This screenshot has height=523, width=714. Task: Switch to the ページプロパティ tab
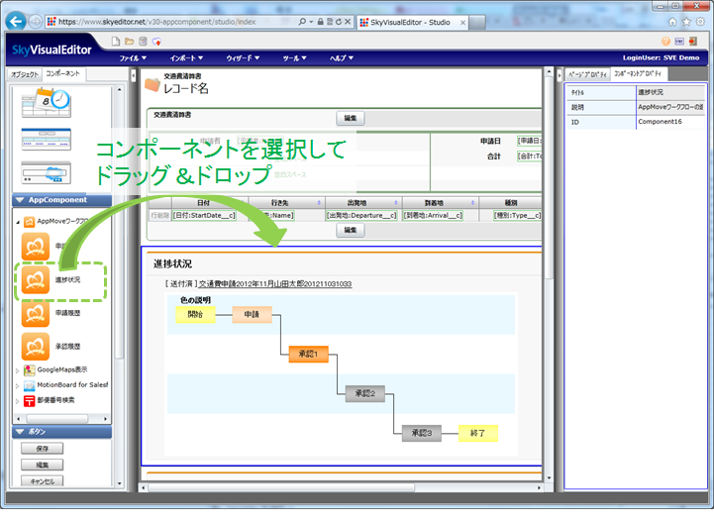click(587, 74)
